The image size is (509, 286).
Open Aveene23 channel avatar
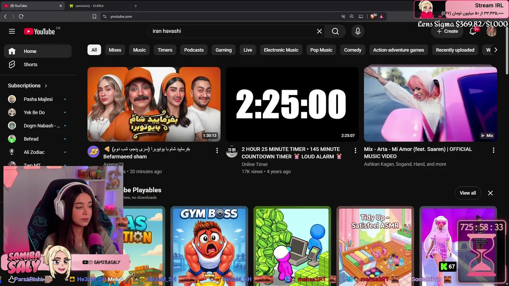click(93, 152)
